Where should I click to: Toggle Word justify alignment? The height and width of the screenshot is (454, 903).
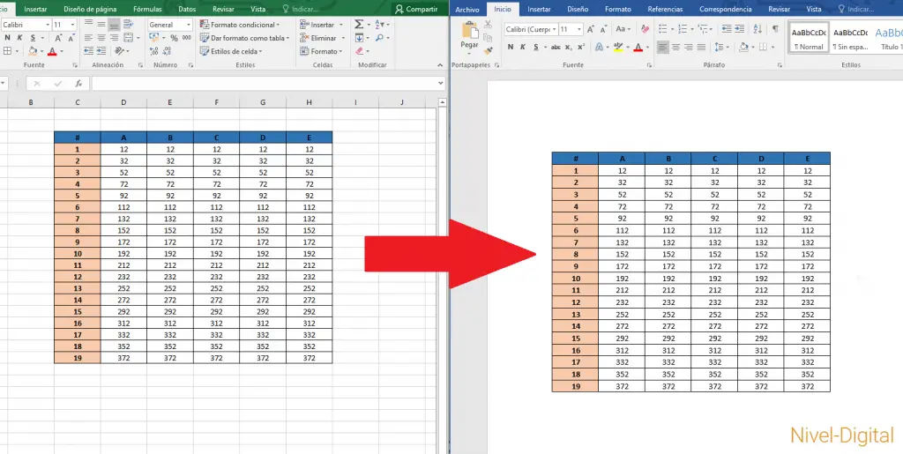tap(701, 48)
